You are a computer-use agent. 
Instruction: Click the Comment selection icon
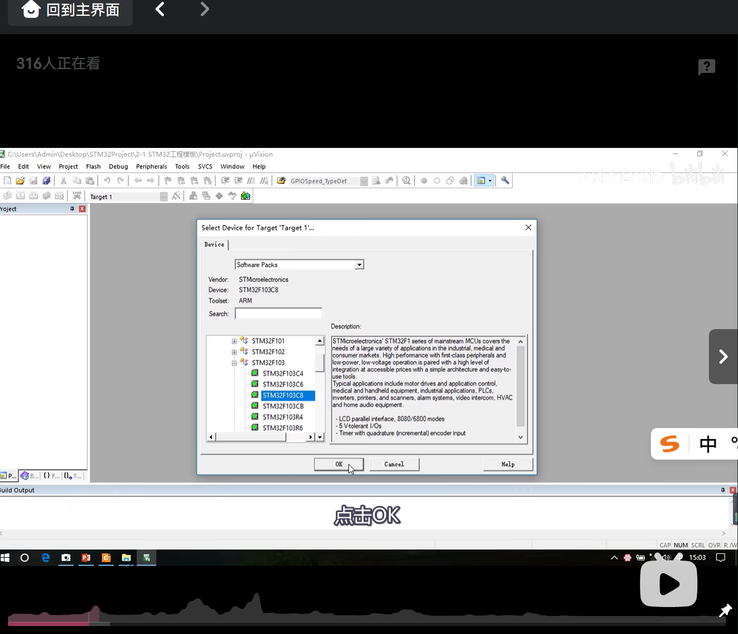[252, 181]
